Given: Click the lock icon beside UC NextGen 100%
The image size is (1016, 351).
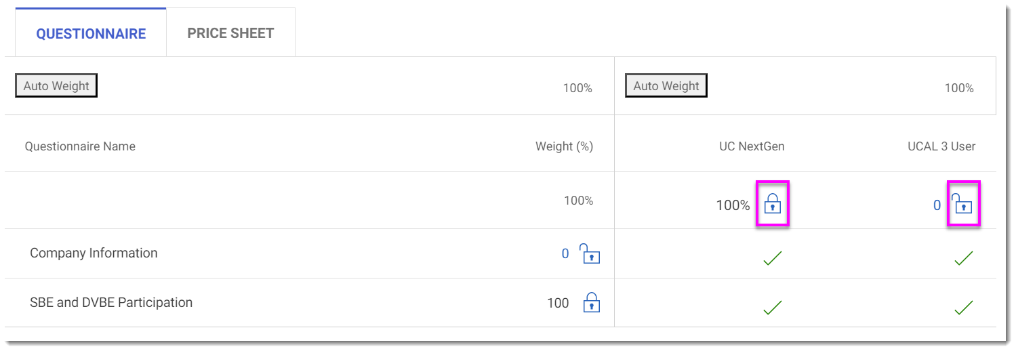Looking at the screenshot, I should (772, 204).
